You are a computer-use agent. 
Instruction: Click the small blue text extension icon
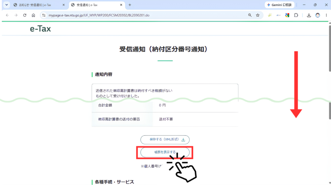[x=278, y=15]
